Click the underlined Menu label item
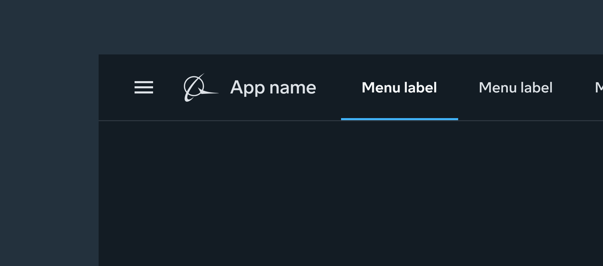The height and width of the screenshot is (266, 603). (399, 88)
